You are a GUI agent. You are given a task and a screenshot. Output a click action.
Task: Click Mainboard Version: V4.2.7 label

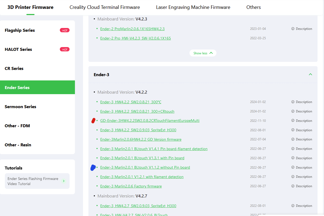[122, 196]
